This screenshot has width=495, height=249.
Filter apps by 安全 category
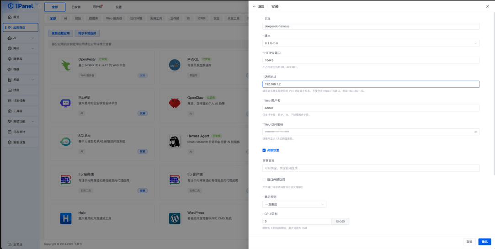[x=217, y=18]
